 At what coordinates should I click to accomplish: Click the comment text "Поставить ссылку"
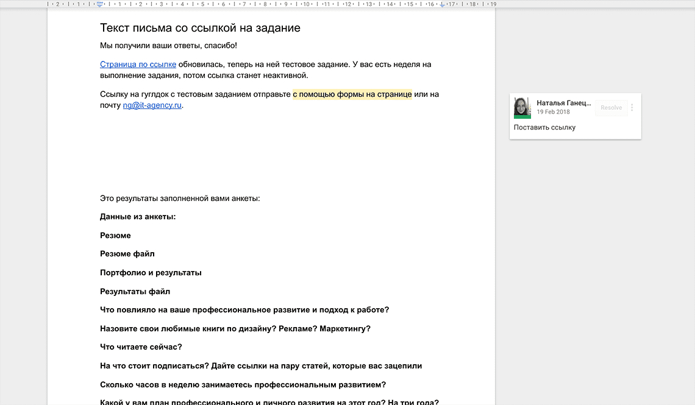pos(544,127)
